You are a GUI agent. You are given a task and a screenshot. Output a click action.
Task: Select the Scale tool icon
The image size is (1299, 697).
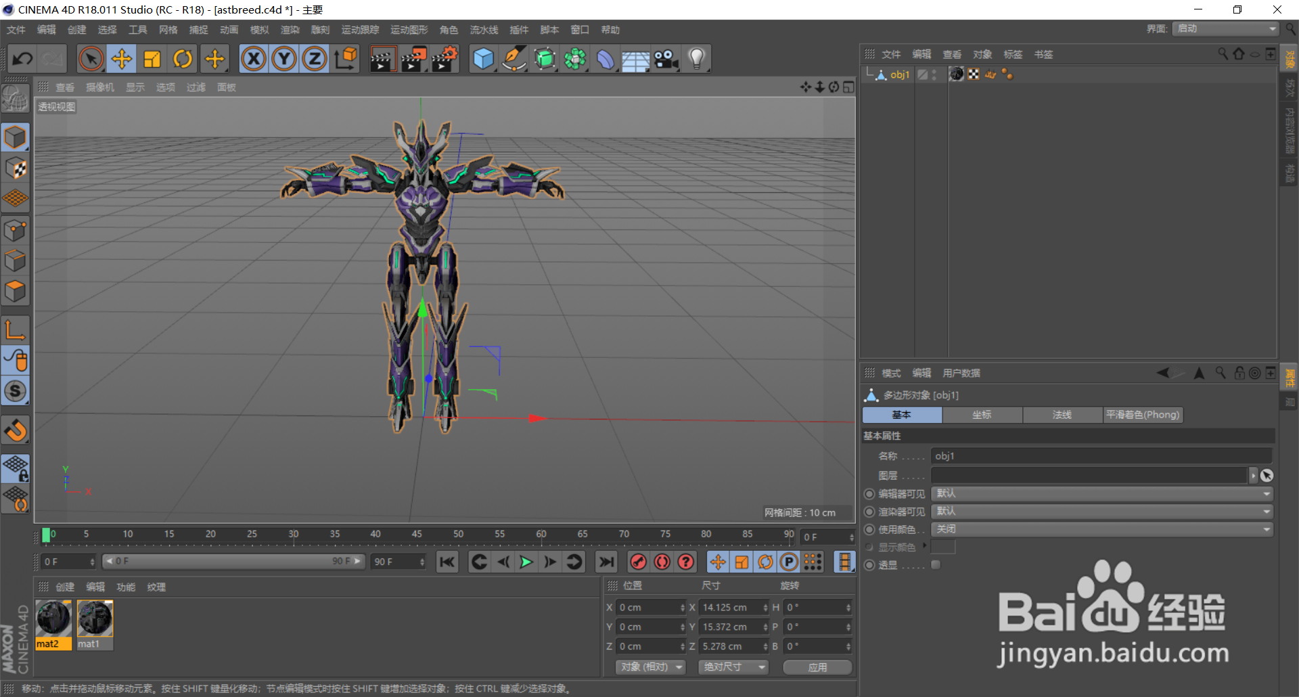click(152, 59)
